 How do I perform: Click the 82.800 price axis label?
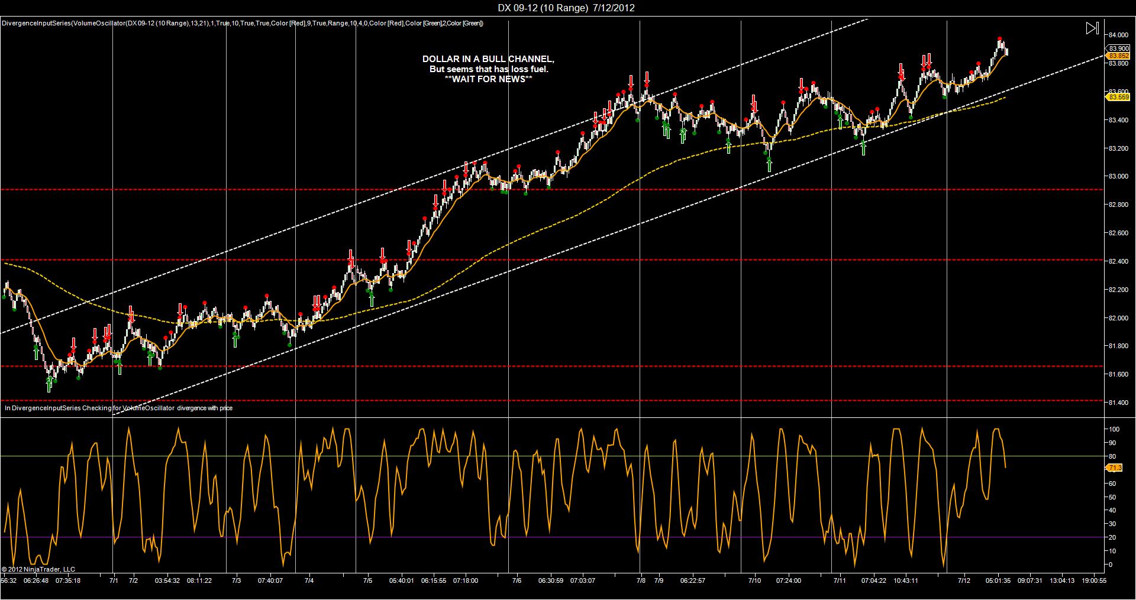click(x=1118, y=205)
